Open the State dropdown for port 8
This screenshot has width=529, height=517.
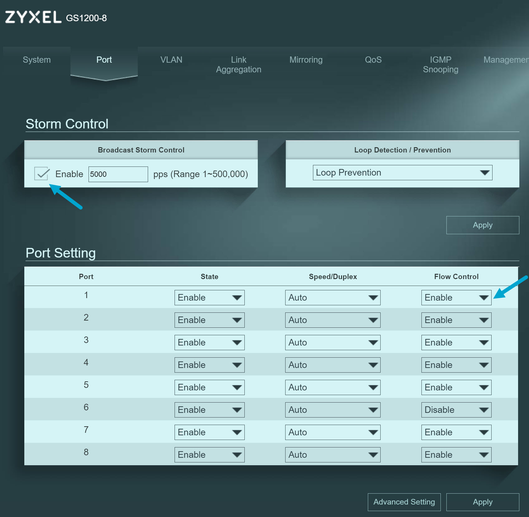coord(209,455)
